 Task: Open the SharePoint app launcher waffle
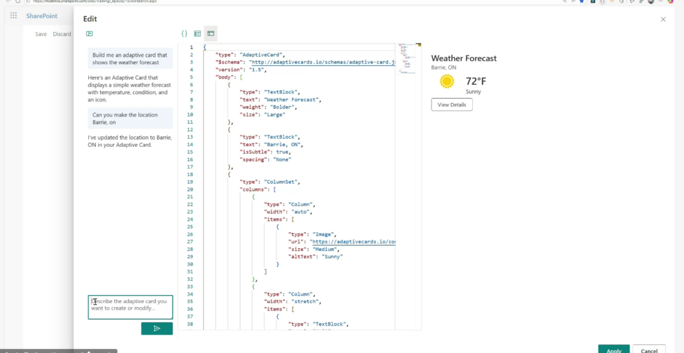[x=13, y=15]
